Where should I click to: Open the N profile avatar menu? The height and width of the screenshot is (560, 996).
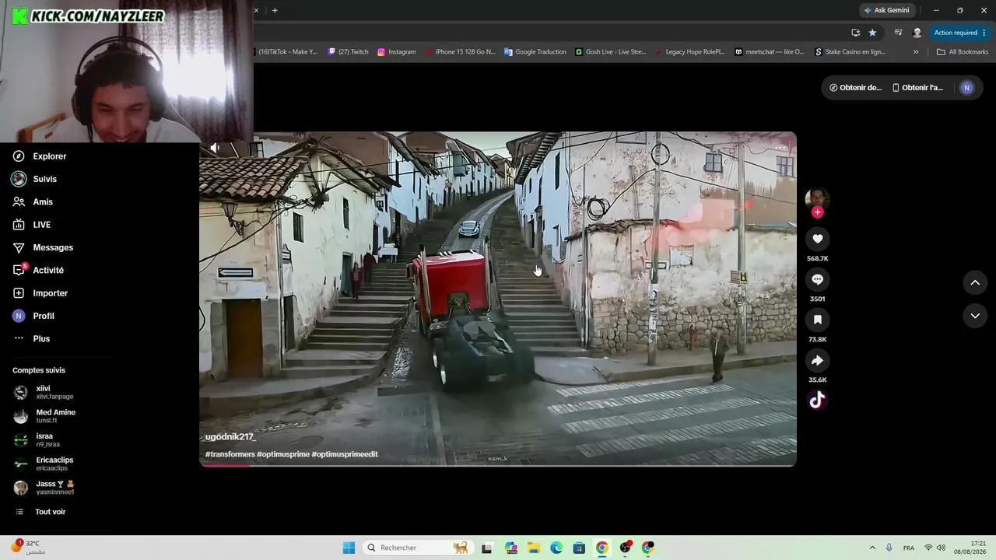pyautogui.click(x=966, y=88)
